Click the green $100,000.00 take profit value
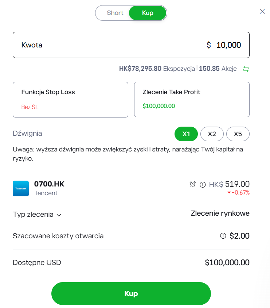The image size is (270, 308). pyautogui.click(x=159, y=106)
